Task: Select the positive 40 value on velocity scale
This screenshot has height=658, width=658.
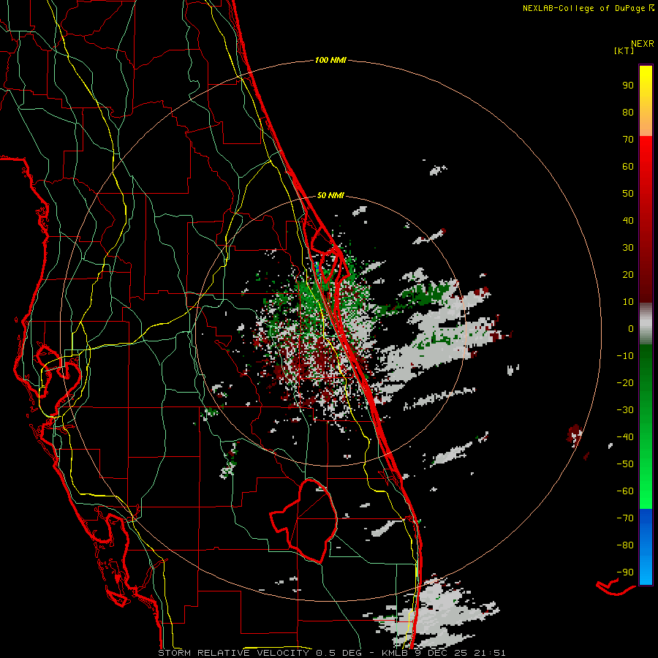Action: click(x=628, y=221)
